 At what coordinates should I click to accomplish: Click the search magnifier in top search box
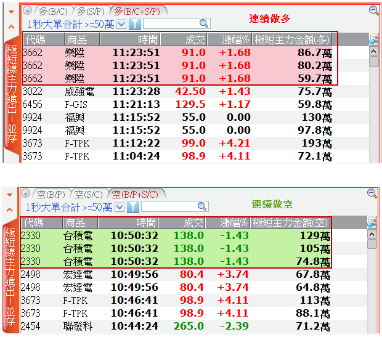[203, 23]
